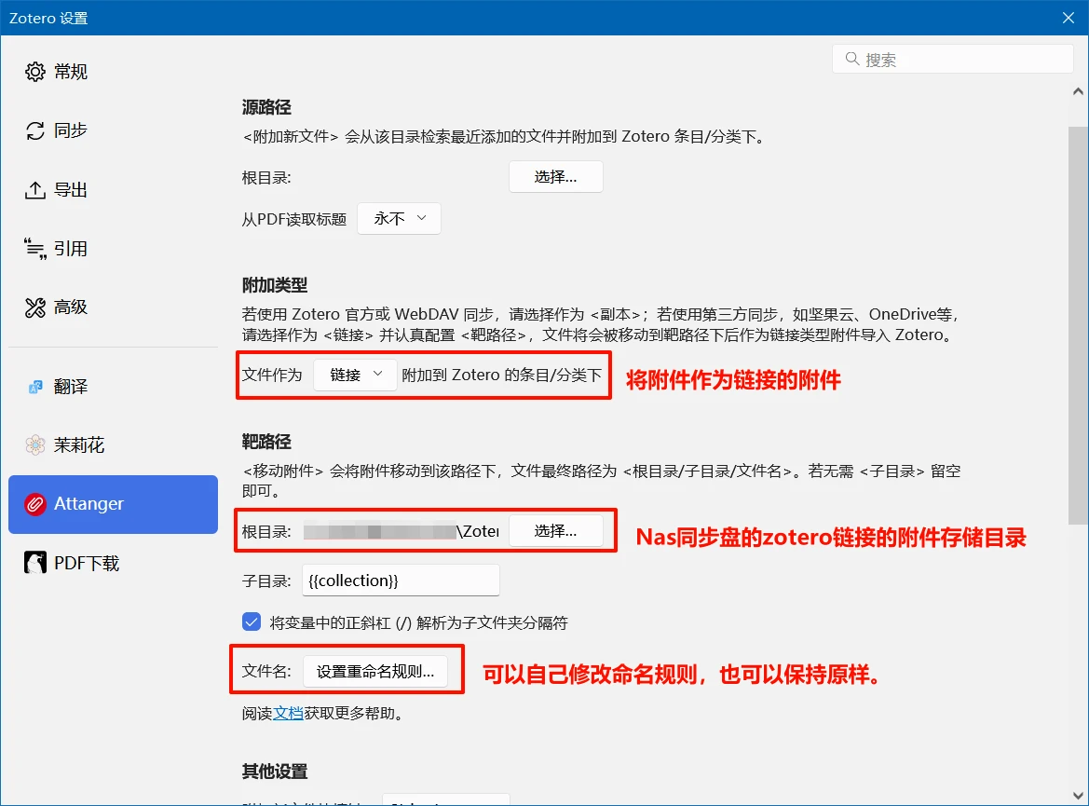
Task: Open the 文件作为 链接 dropdown
Action: [x=356, y=376]
